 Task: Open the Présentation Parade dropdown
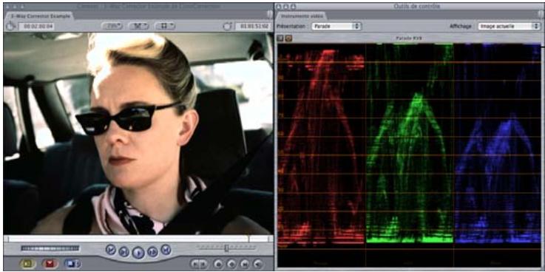tap(336, 26)
